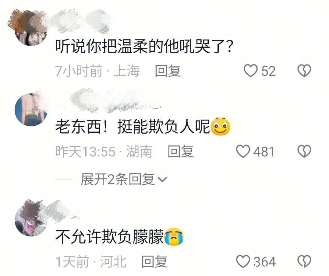The width and height of the screenshot is (329, 276).
Task: Reply to the 昨天13:55 Hunan comment
Action: click(181, 151)
